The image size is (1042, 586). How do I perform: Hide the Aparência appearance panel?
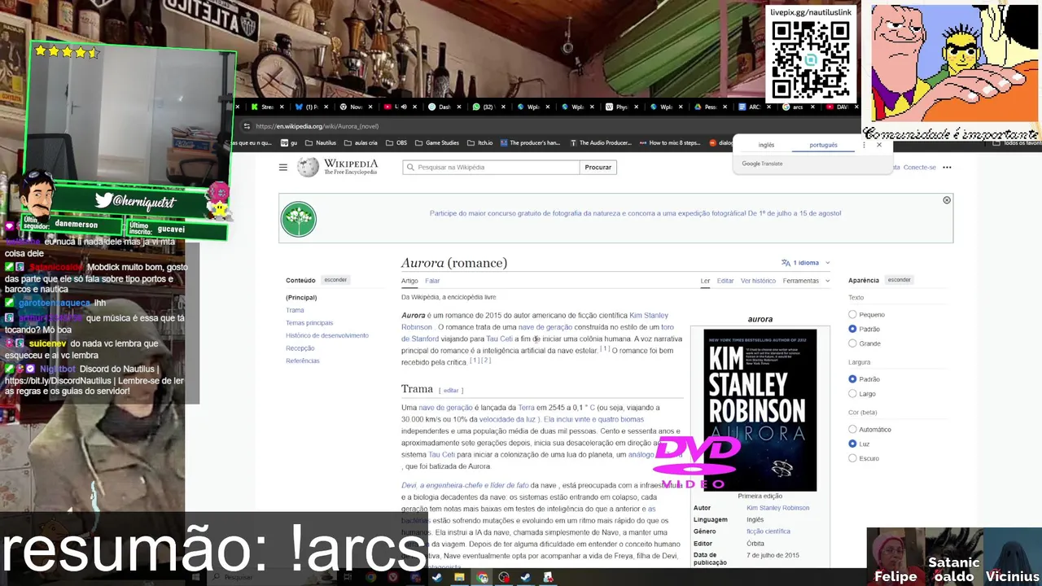tap(899, 280)
